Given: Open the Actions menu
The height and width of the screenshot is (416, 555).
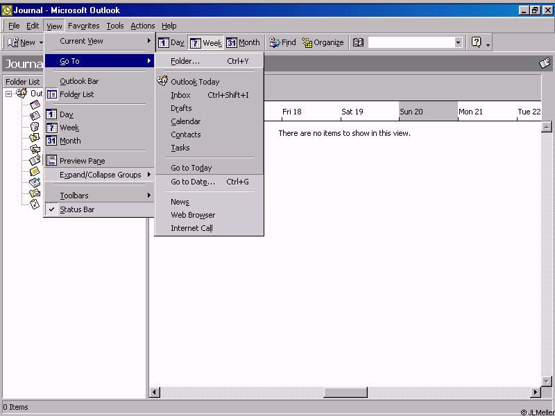Looking at the screenshot, I should 143,26.
